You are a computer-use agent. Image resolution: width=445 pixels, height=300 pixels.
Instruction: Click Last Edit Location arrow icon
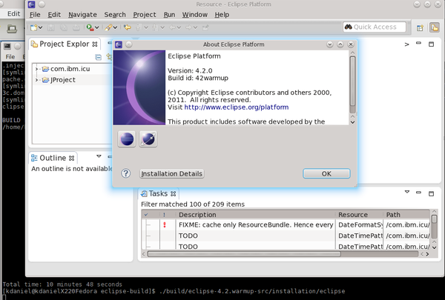tap(128, 27)
